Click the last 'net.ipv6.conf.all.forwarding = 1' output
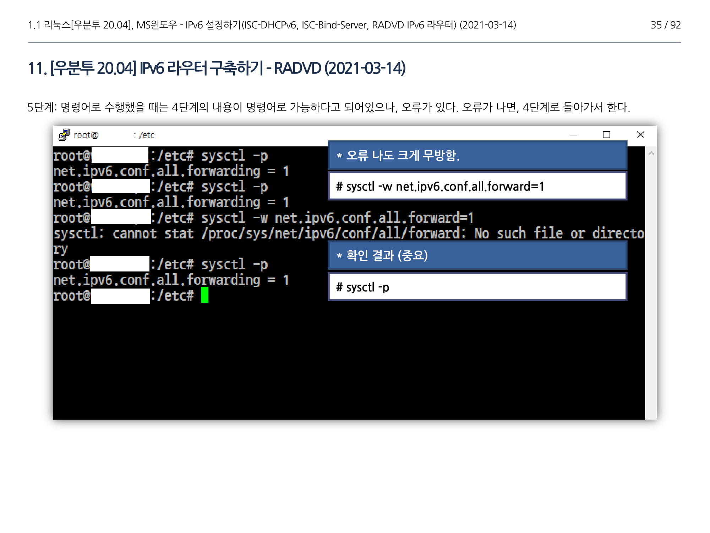This screenshot has width=710, height=533. pos(170,280)
